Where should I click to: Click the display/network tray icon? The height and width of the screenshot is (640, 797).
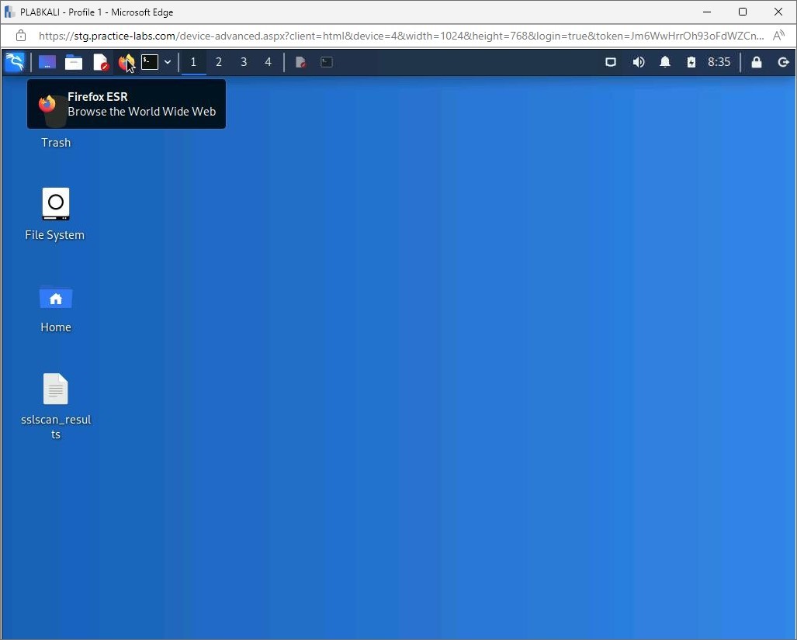611,62
